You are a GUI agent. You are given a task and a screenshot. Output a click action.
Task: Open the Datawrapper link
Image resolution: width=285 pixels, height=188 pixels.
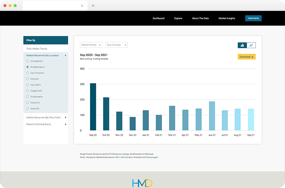point(152,157)
